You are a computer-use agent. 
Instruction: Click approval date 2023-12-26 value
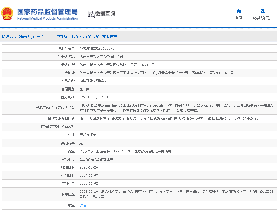coord(89,167)
